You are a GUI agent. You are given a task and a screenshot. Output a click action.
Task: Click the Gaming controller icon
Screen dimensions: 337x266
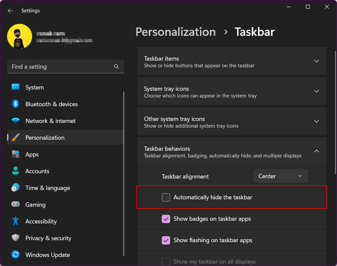[15, 204]
